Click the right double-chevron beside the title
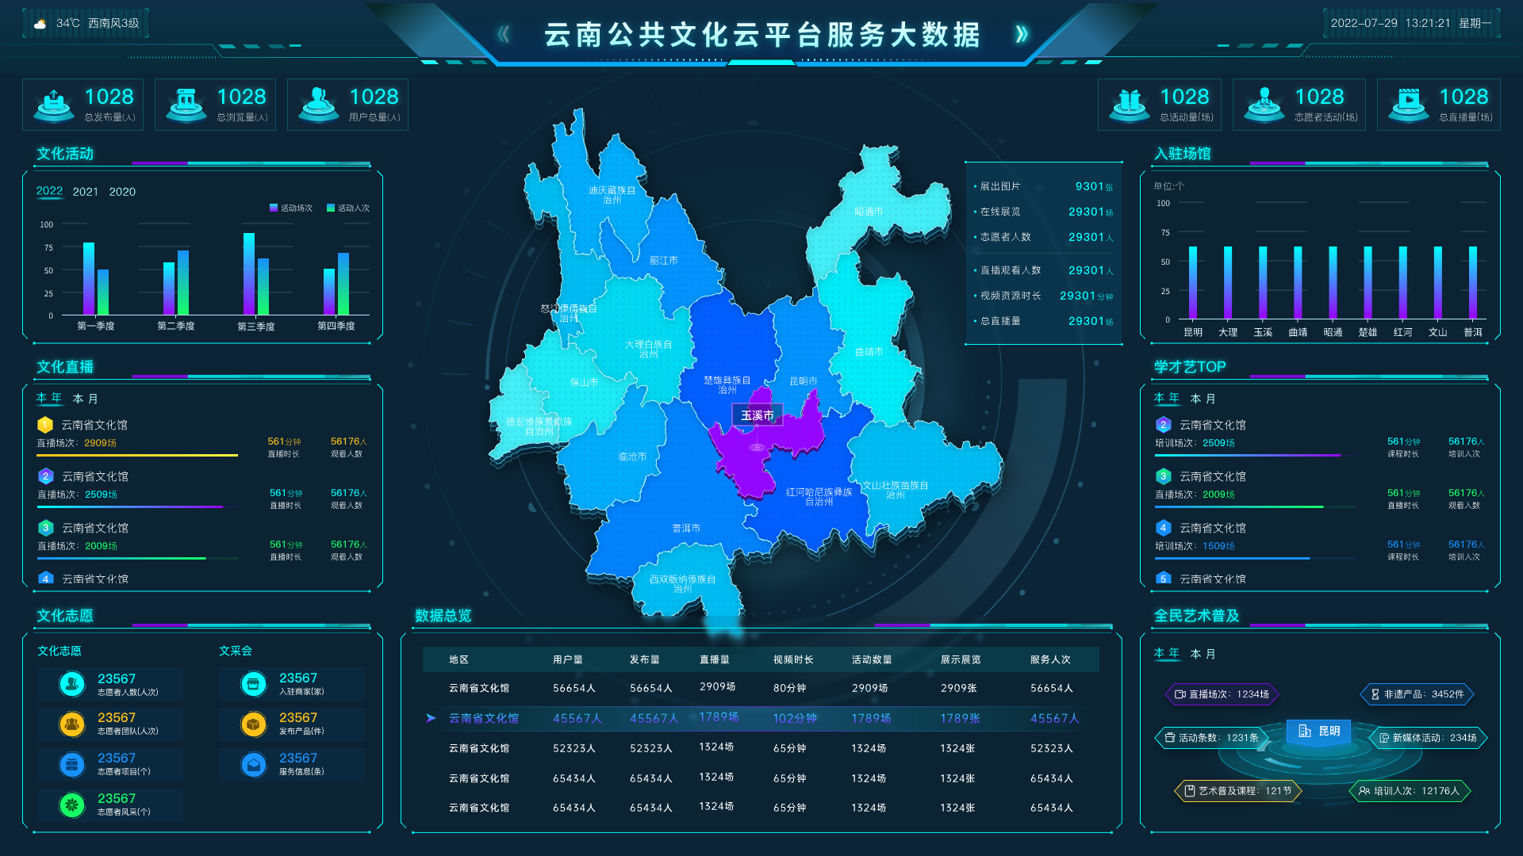 [x=1022, y=34]
